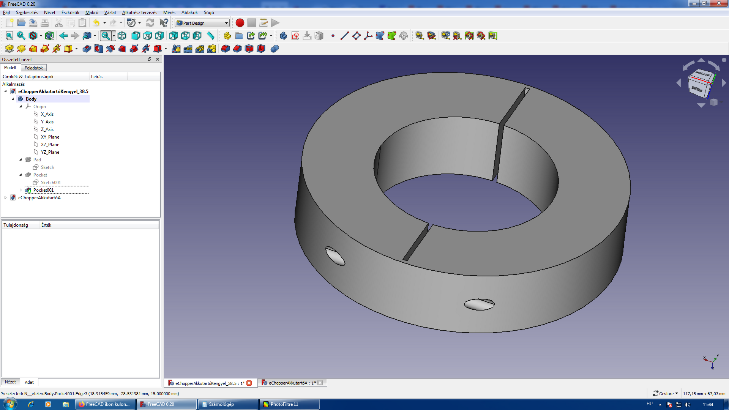729x410 pixels.
Task: Create a new sketch
Action: 295,36
